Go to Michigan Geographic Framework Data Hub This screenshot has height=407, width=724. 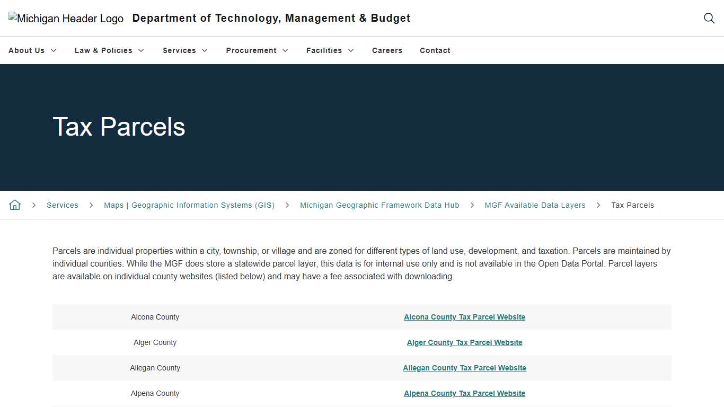(379, 205)
